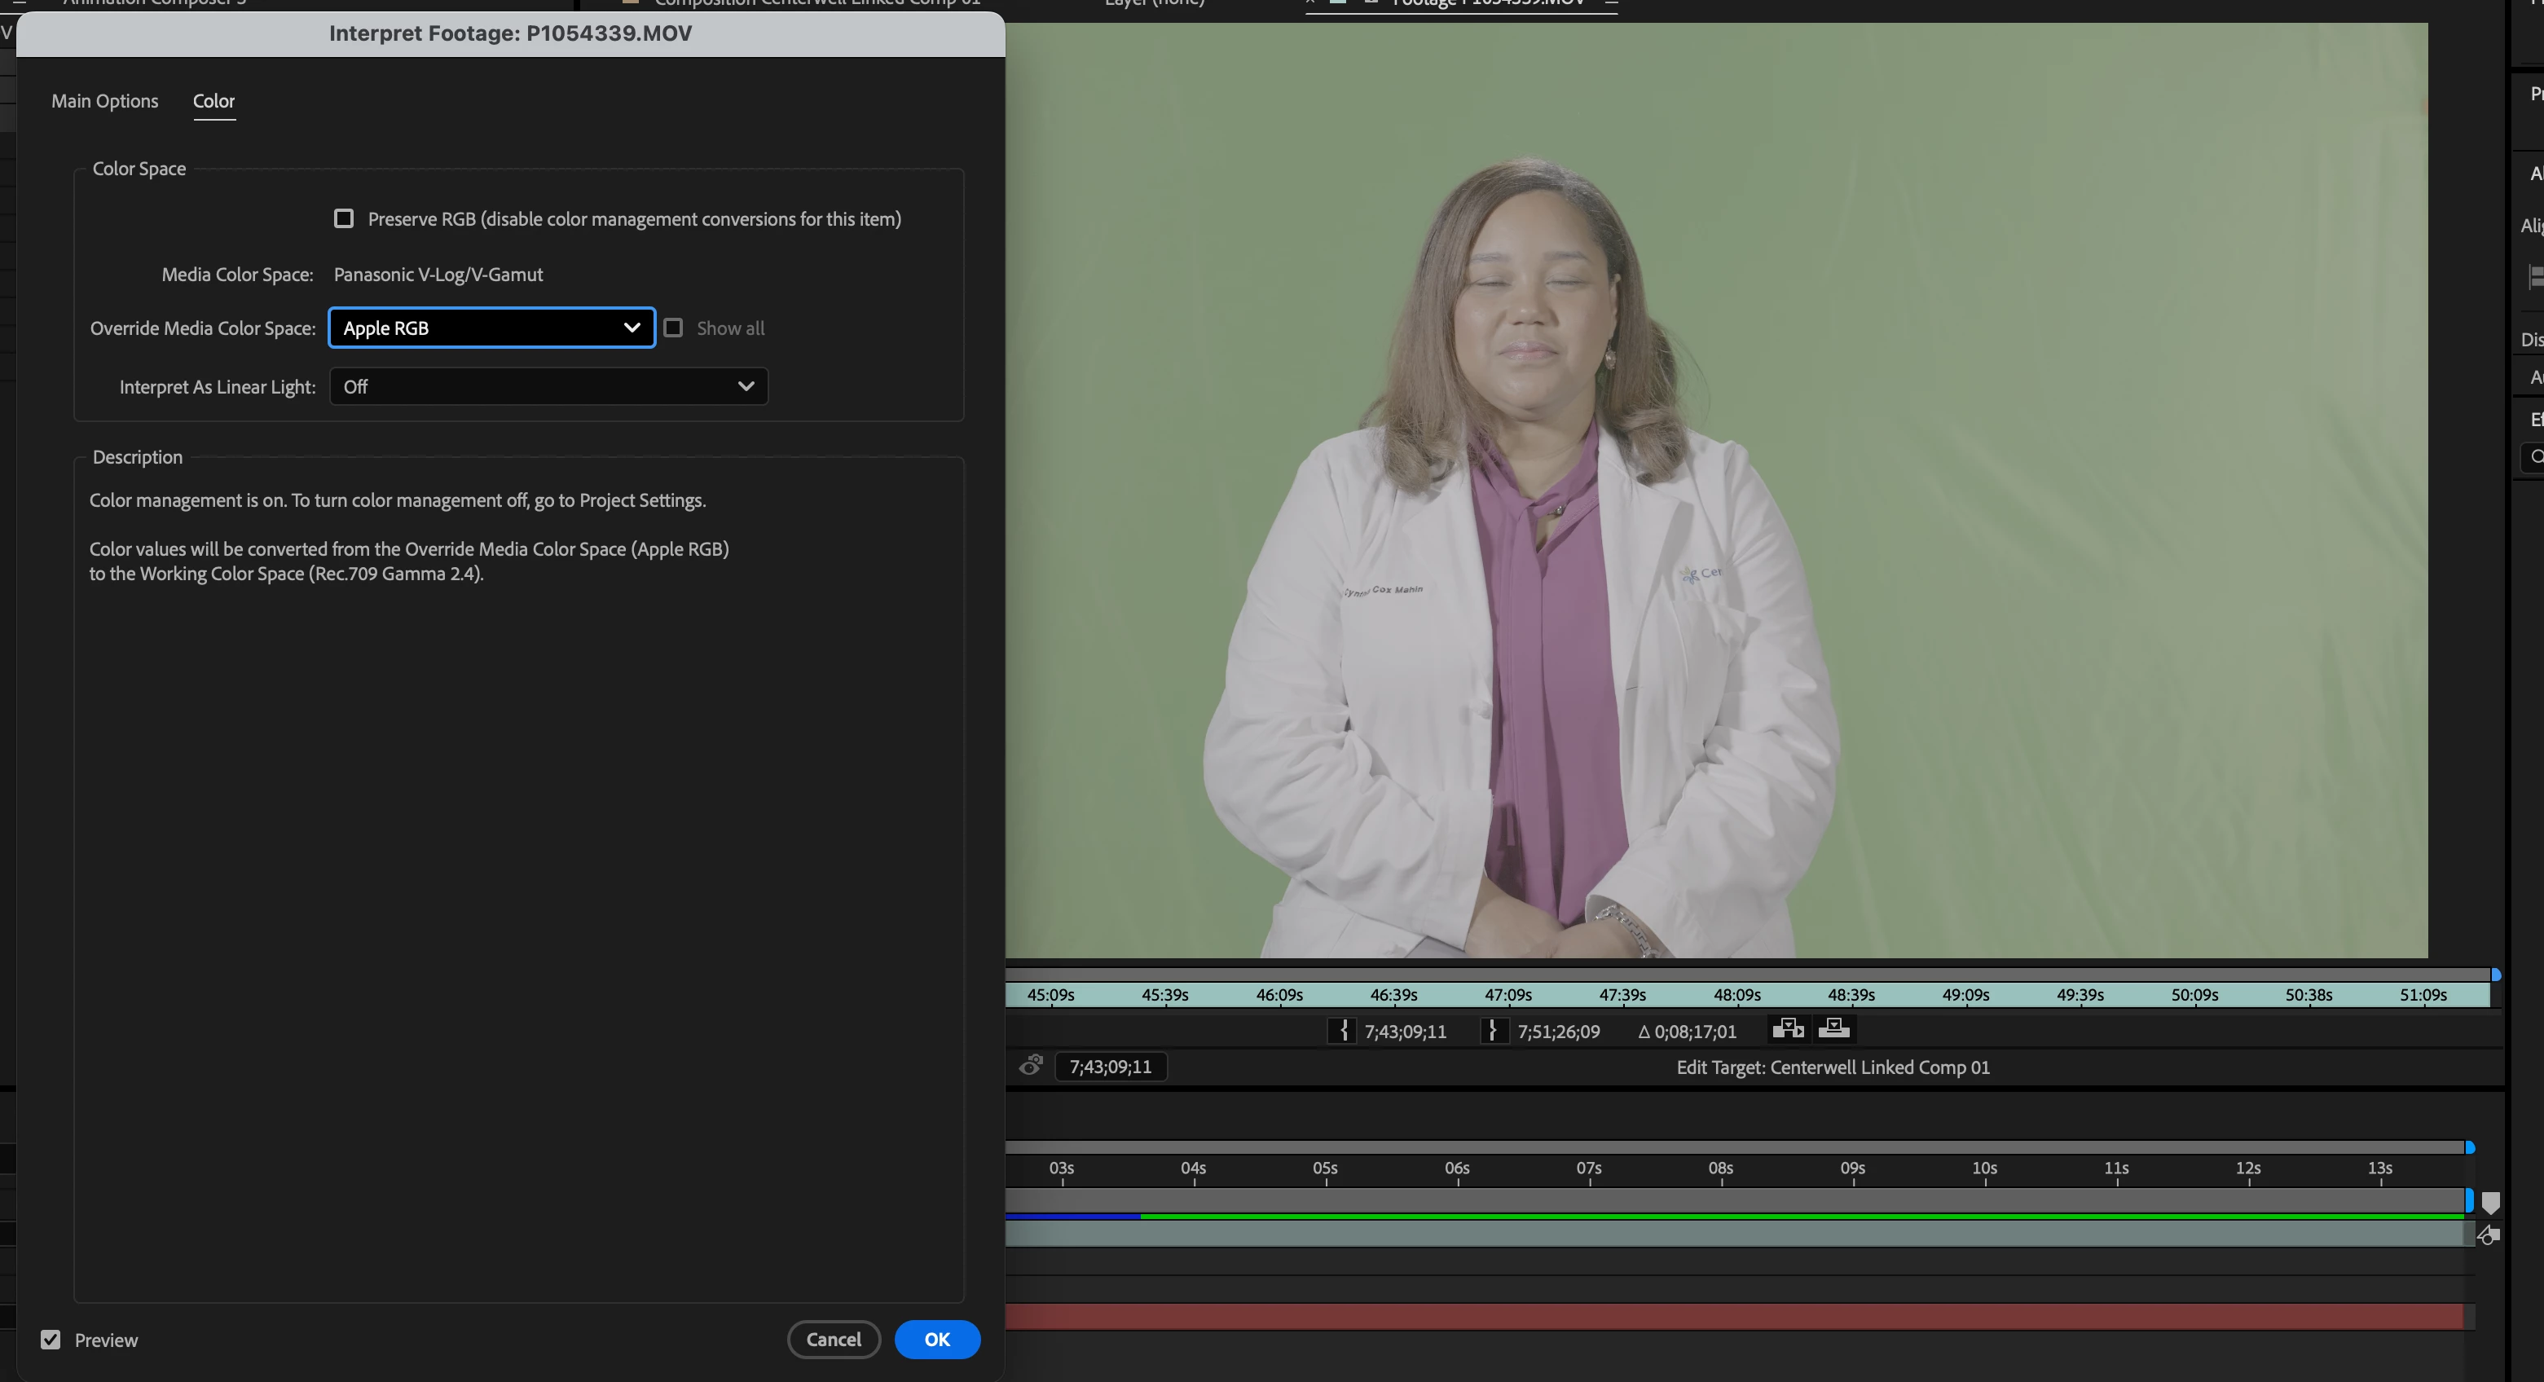Click the Cancel button

tap(834, 1340)
